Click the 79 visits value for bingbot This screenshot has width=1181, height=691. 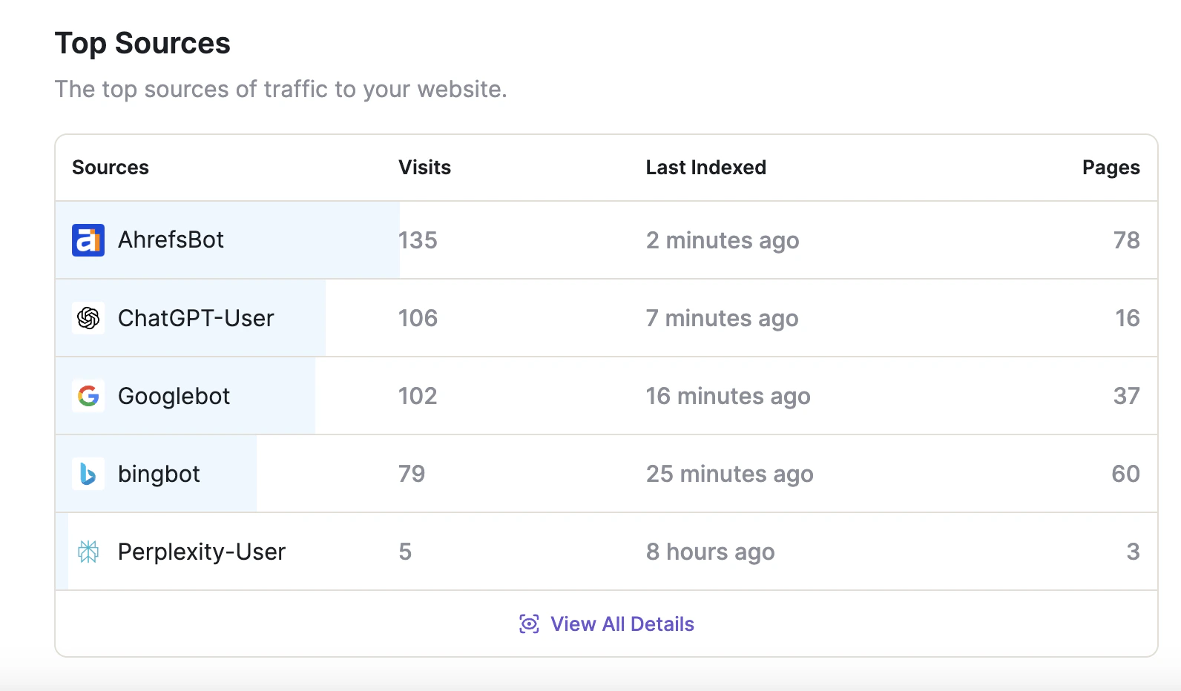(x=412, y=474)
